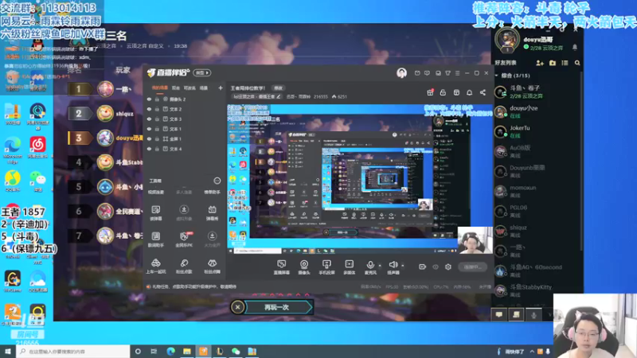Click 再玩一次 play again button
Screen dimensions: 637x358
(x=277, y=307)
